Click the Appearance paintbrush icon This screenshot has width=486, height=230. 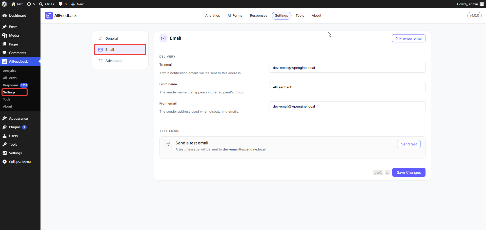pyautogui.click(x=5, y=118)
